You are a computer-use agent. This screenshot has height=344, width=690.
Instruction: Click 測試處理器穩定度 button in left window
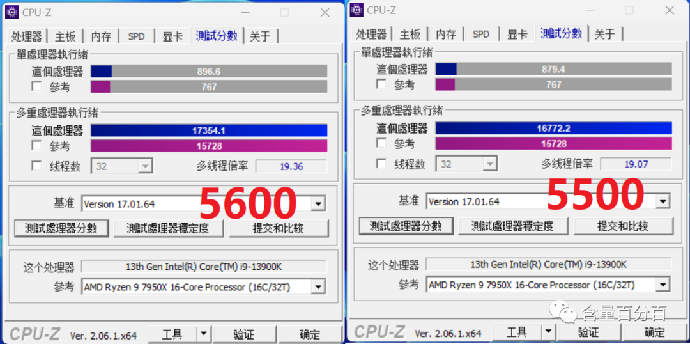tap(168, 228)
